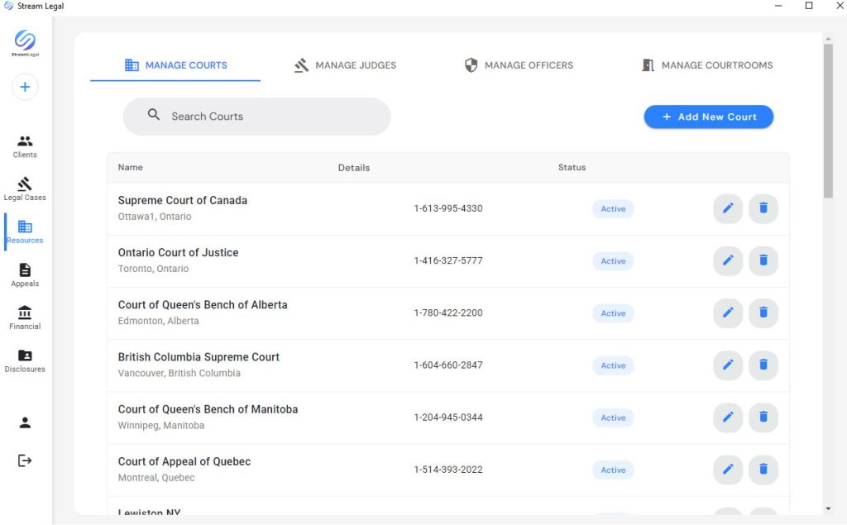
Task: Delete Court of Queen's Bench of Manitoba
Action: pos(763,418)
